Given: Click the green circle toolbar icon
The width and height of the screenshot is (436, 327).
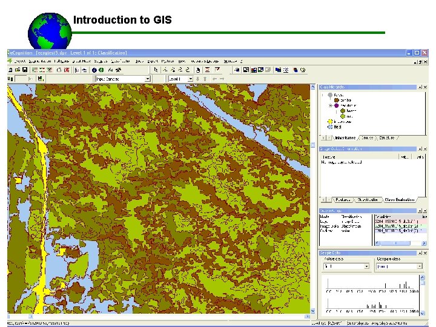Looking at the screenshot, I should tap(101, 70).
